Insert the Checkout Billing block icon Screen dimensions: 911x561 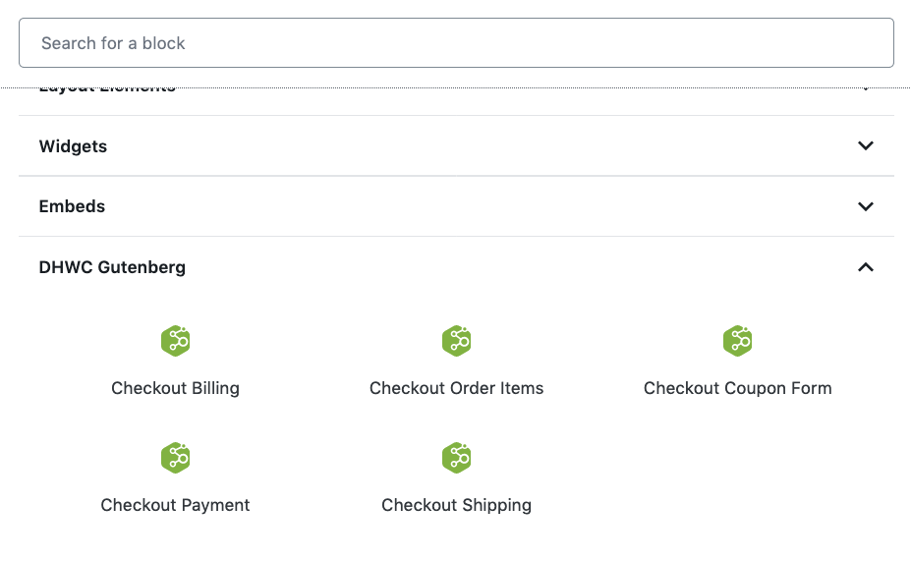[175, 340]
